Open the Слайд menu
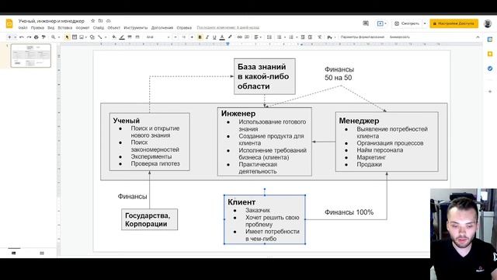The width and height of the screenshot is (497, 280). [99, 28]
